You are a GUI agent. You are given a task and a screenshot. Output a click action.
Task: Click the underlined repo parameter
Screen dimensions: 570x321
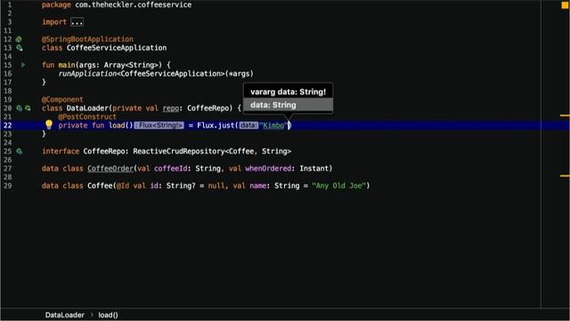(x=171, y=108)
